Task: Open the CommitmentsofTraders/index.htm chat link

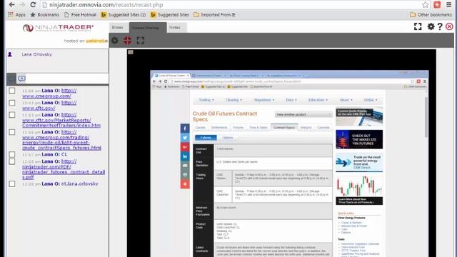Action: (x=61, y=120)
